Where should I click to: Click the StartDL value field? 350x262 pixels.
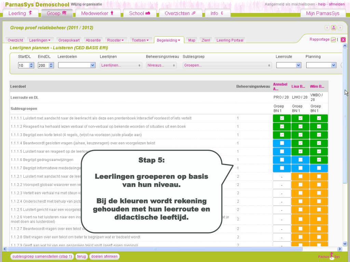click(x=24, y=65)
